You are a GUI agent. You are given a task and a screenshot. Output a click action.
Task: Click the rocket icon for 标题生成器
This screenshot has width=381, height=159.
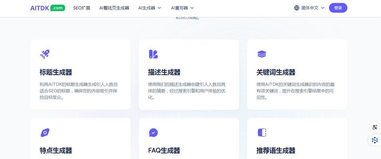coord(45,54)
